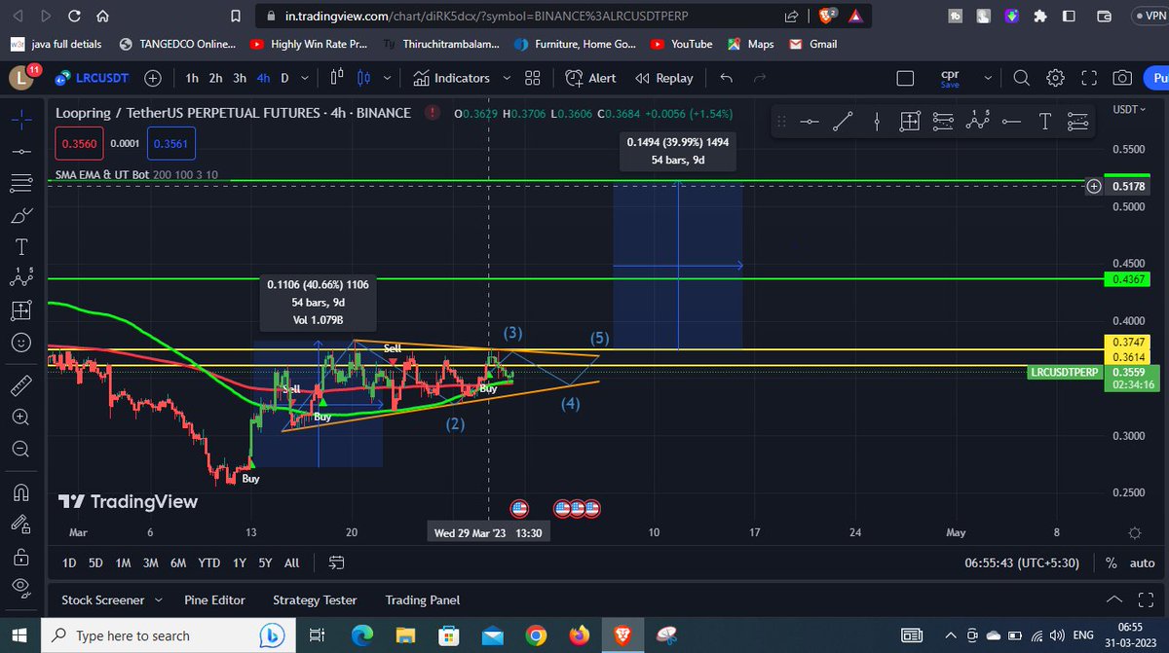Click the zoom out icon in left sidebar
The height and width of the screenshot is (653, 1169).
[x=21, y=450]
